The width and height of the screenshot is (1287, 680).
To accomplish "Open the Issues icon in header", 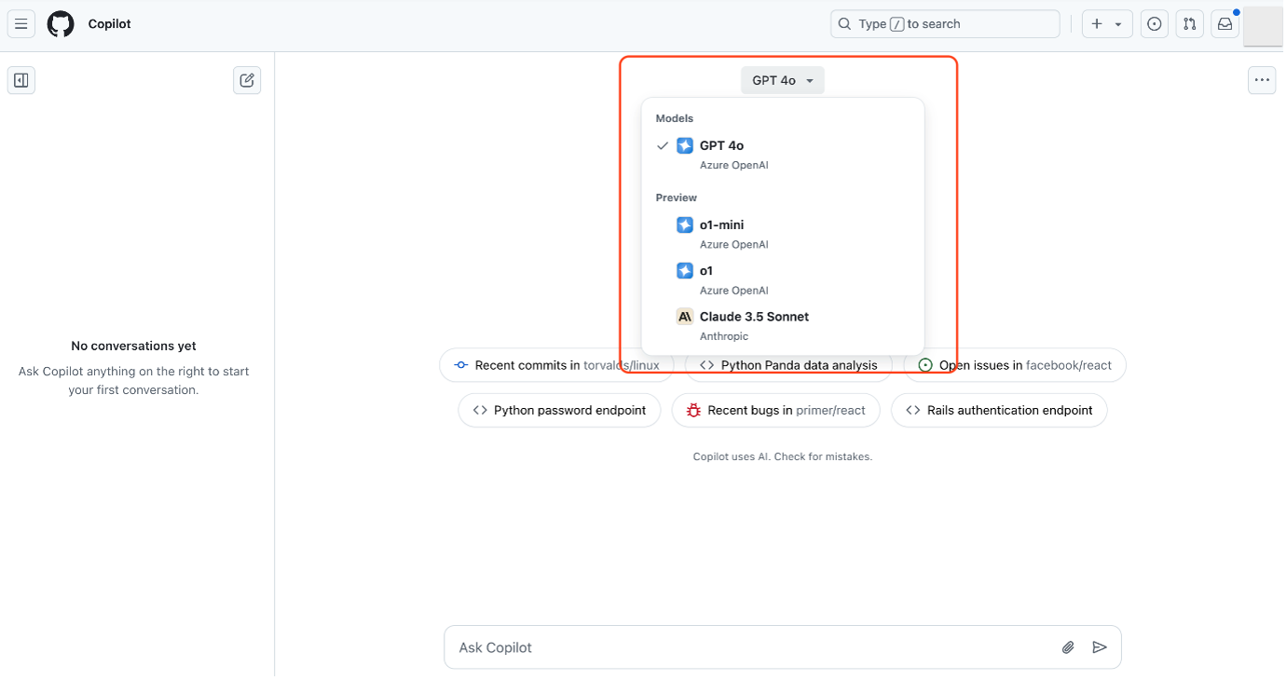I will pyautogui.click(x=1155, y=24).
